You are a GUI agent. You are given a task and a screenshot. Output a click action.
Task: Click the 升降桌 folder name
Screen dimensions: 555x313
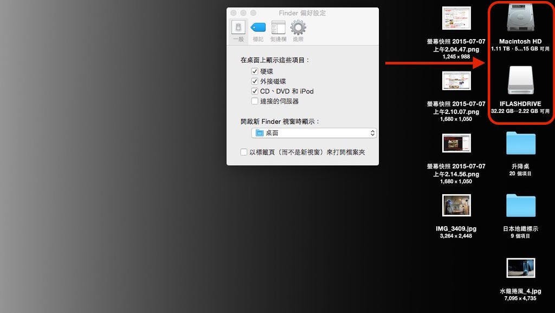click(520, 167)
